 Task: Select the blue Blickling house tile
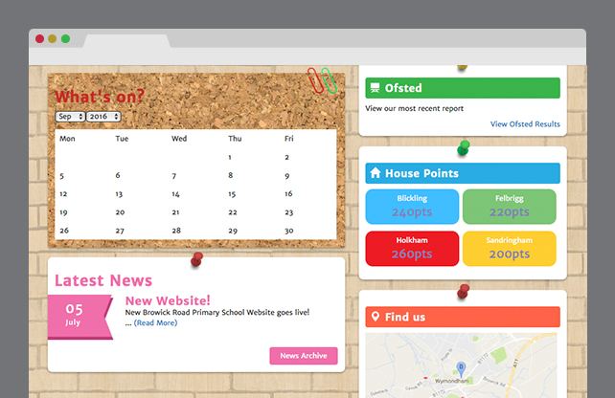[x=412, y=206]
